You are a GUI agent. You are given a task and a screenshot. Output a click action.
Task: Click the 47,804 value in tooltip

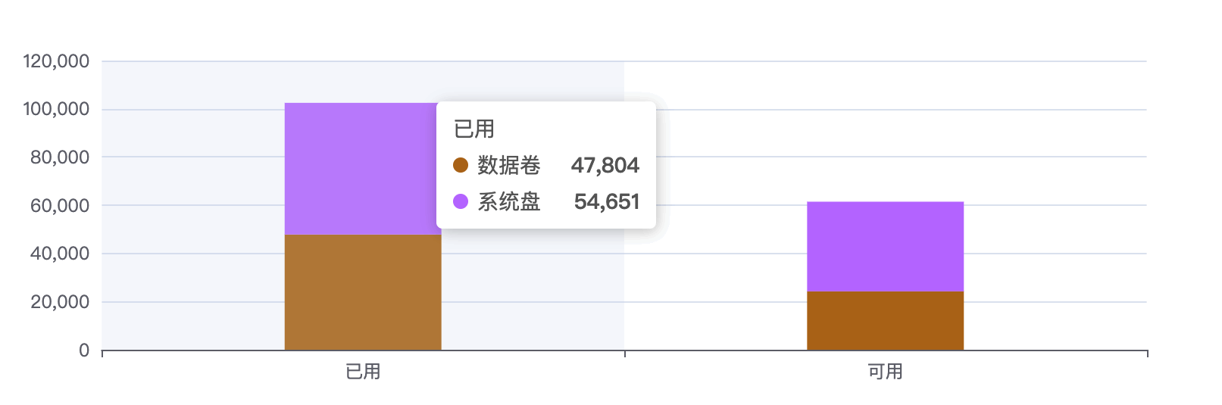coord(605,165)
